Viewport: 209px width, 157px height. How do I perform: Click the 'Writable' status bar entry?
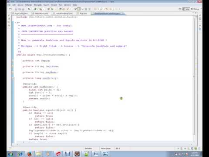(88, 148)
